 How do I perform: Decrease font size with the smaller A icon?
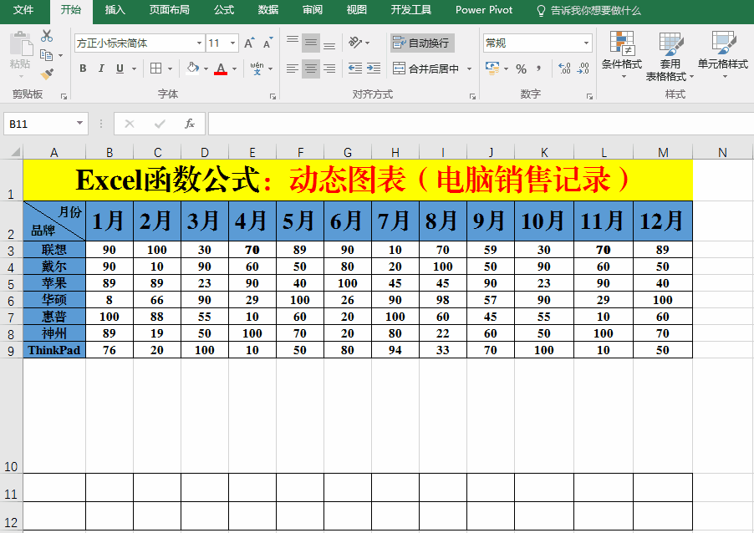point(267,43)
